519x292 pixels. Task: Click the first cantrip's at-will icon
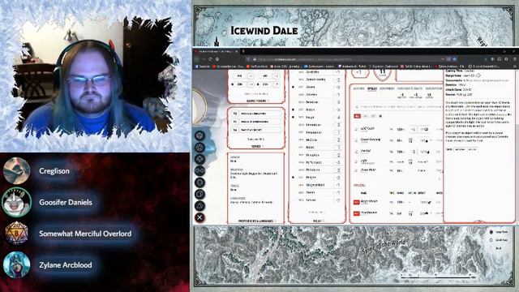tap(356, 129)
